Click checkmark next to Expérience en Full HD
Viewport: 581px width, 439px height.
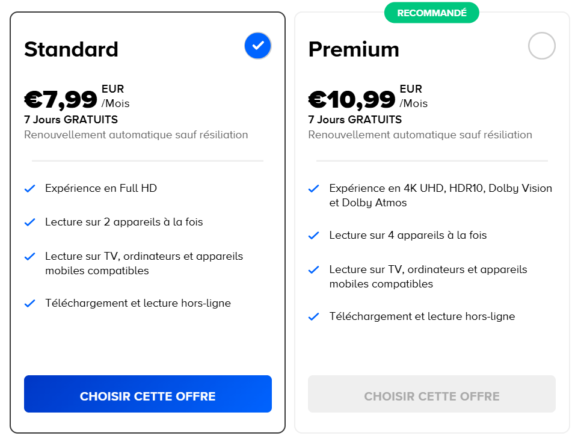coord(29,189)
